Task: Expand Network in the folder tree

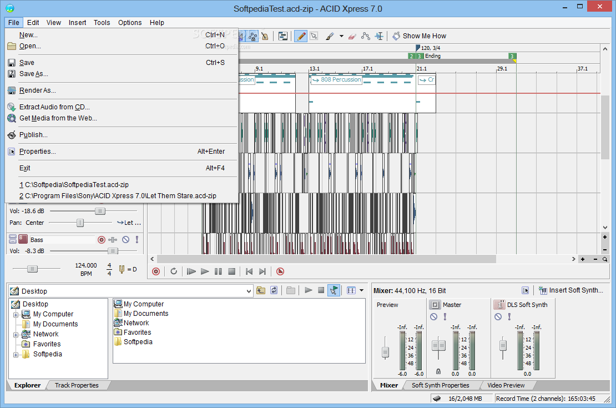Action: coord(16,335)
